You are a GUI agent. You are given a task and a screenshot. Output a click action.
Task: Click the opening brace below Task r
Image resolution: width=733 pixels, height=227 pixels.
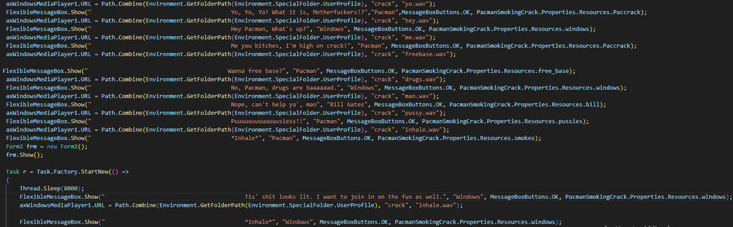8,181
